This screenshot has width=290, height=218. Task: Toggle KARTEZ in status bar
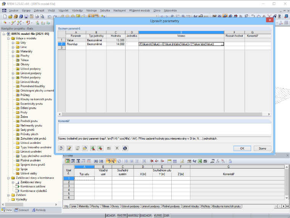coord(133,215)
